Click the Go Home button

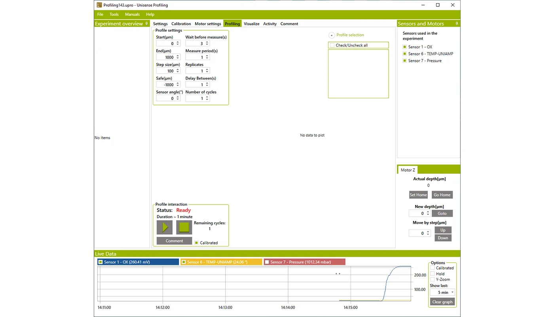[442, 195]
